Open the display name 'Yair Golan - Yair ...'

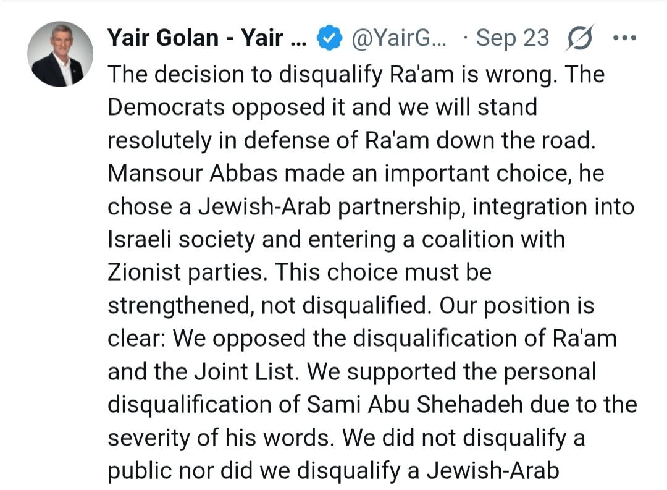coord(207,38)
